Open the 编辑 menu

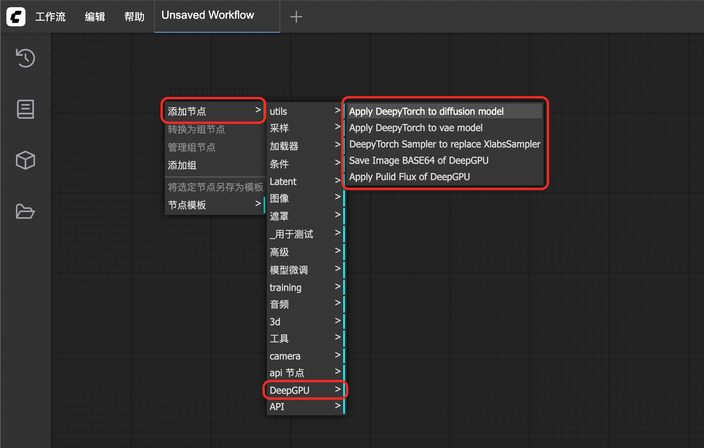coord(95,17)
